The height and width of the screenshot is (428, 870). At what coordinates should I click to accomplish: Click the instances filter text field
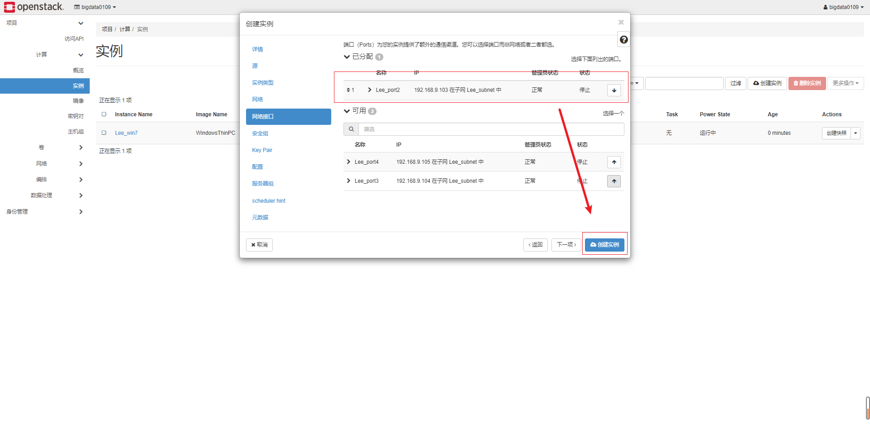(684, 83)
